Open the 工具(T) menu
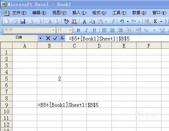The height and width of the screenshot is (131, 169). tap(119, 13)
